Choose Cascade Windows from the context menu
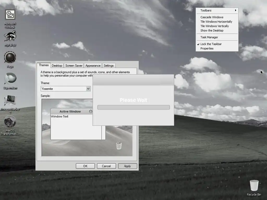The width and height of the screenshot is (267, 200). 217,17
